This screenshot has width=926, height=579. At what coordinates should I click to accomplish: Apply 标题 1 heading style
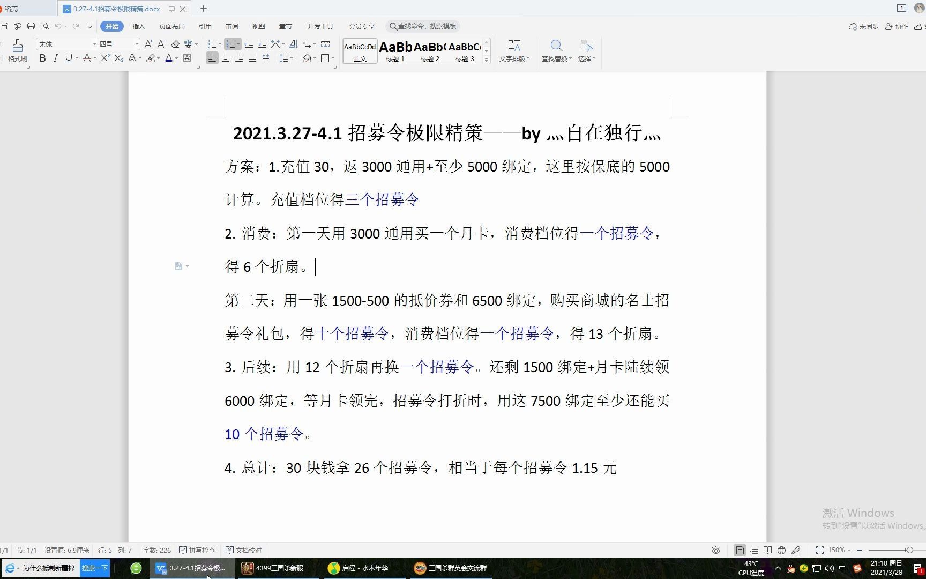tap(395, 51)
